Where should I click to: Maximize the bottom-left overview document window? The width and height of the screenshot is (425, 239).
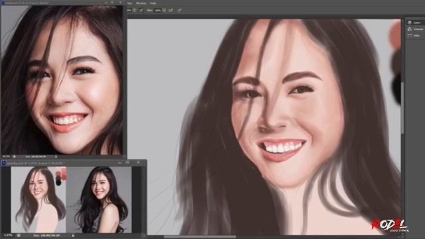tap(127, 162)
